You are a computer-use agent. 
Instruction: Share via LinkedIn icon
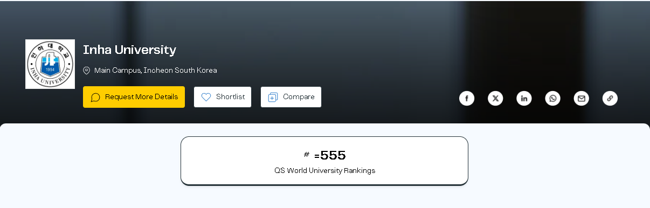click(x=524, y=98)
